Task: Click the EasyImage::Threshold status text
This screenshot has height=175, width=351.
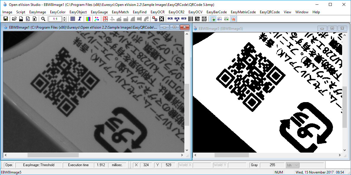Action: [x=39, y=165]
